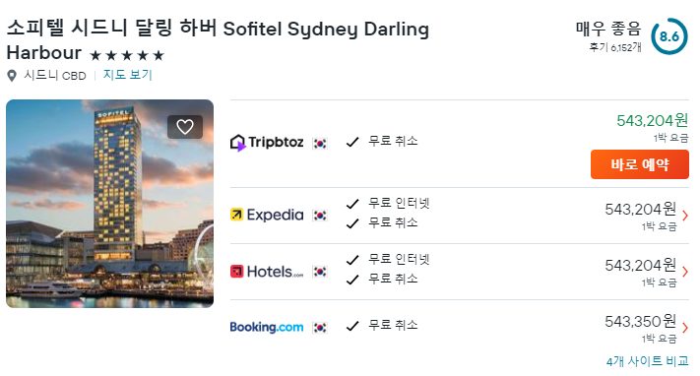Click the Hotels.com logo

(x=267, y=271)
